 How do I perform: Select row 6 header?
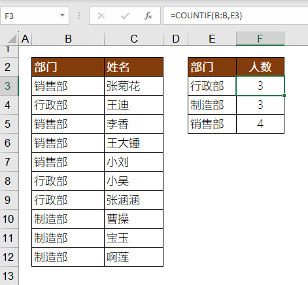pyautogui.click(x=9, y=143)
